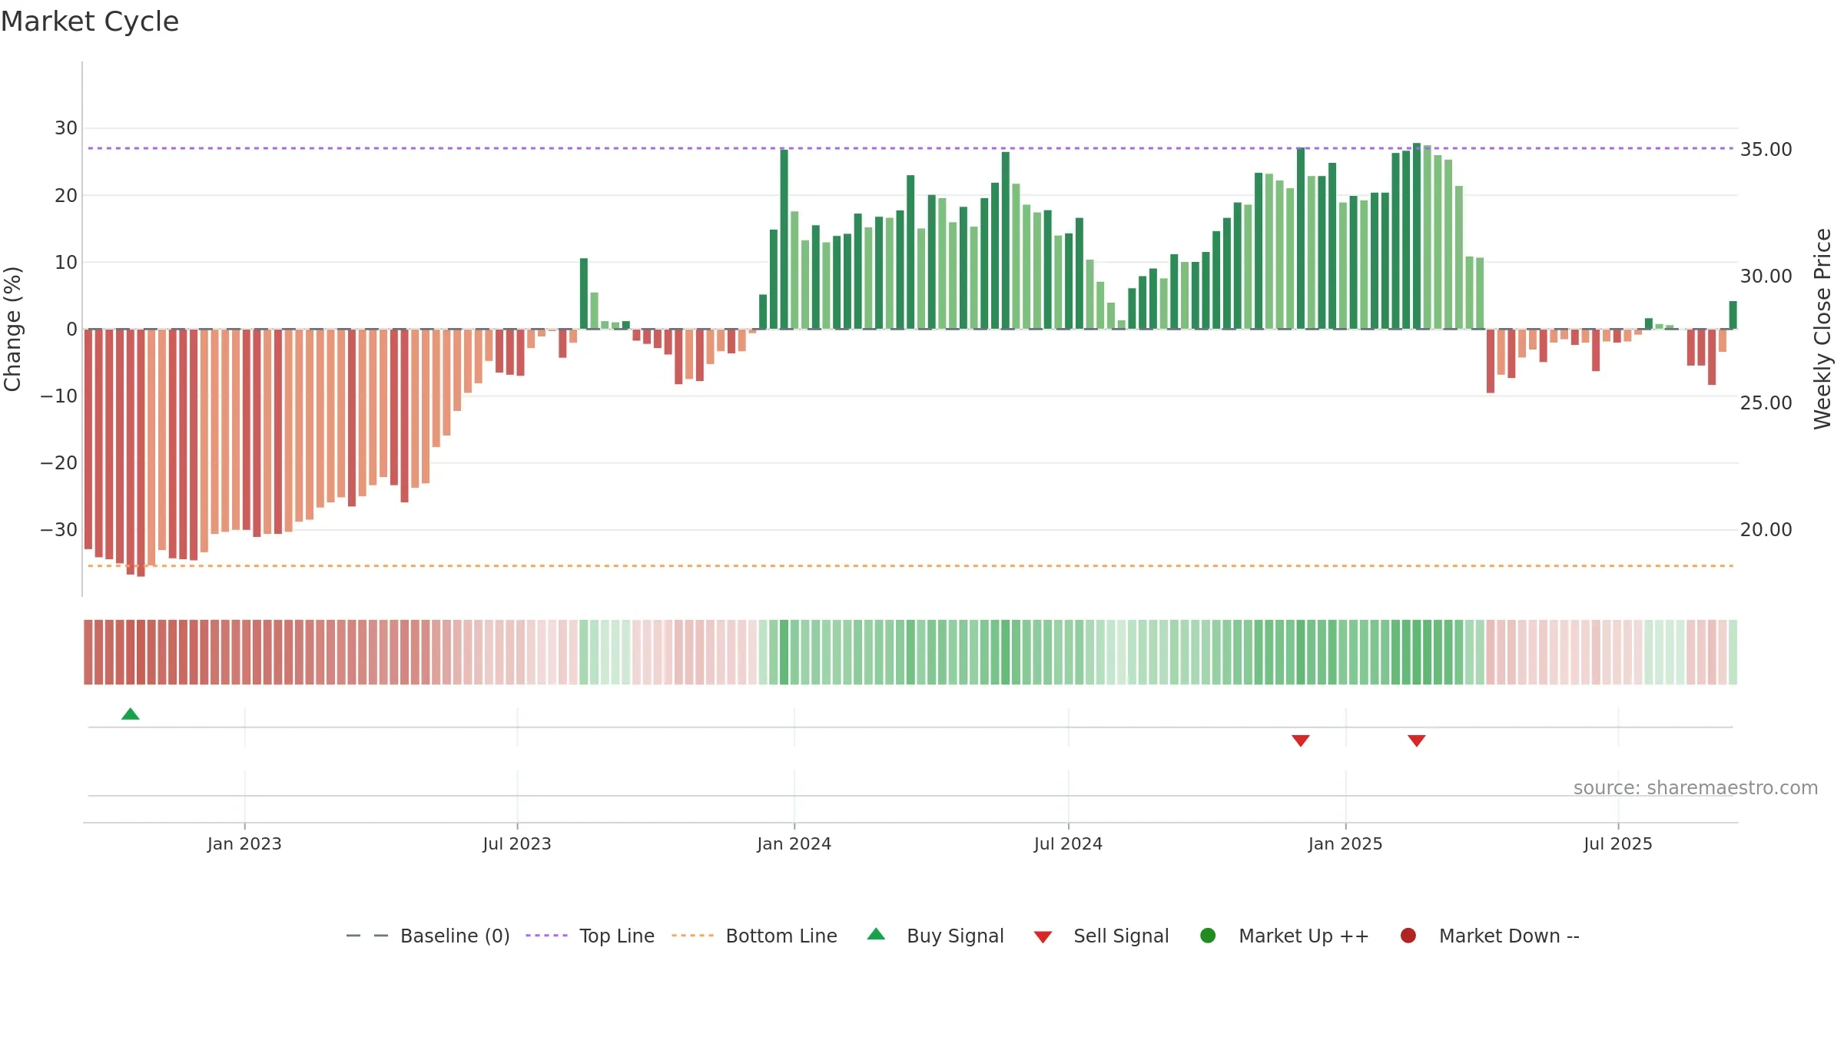Click the purple dotted line legend sample
Viewport: 1844px width, 1037px height.
tap(546, 936)
